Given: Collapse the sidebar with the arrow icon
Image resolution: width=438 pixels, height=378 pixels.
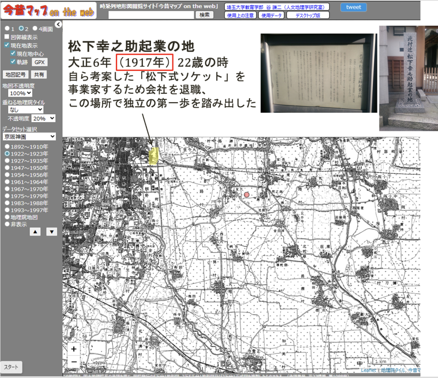Looking at the screenshot, I should click(x=59, y=24).
